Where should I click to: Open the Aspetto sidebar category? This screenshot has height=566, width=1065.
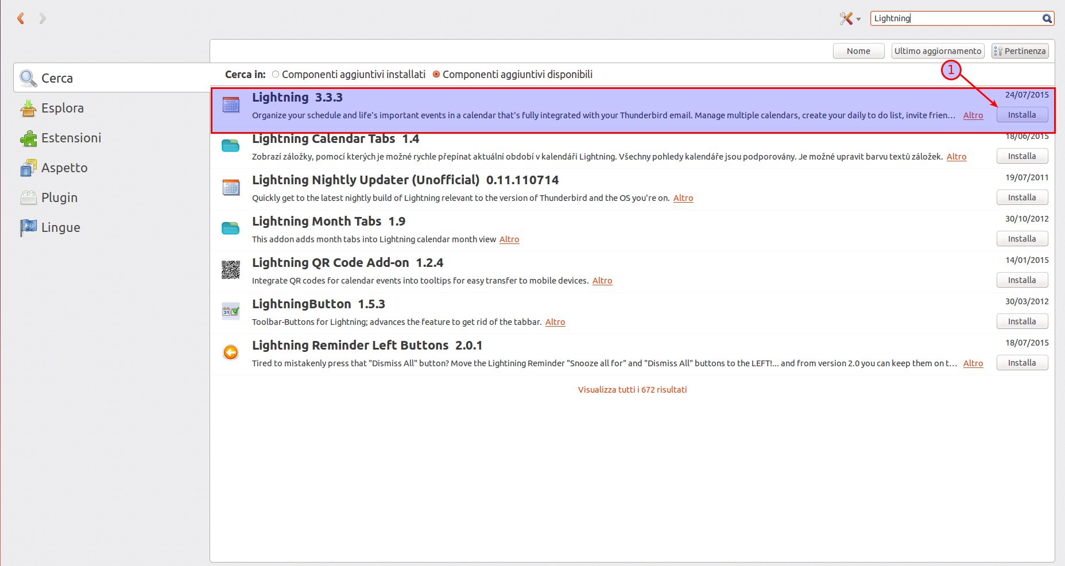tap(112, 168)
